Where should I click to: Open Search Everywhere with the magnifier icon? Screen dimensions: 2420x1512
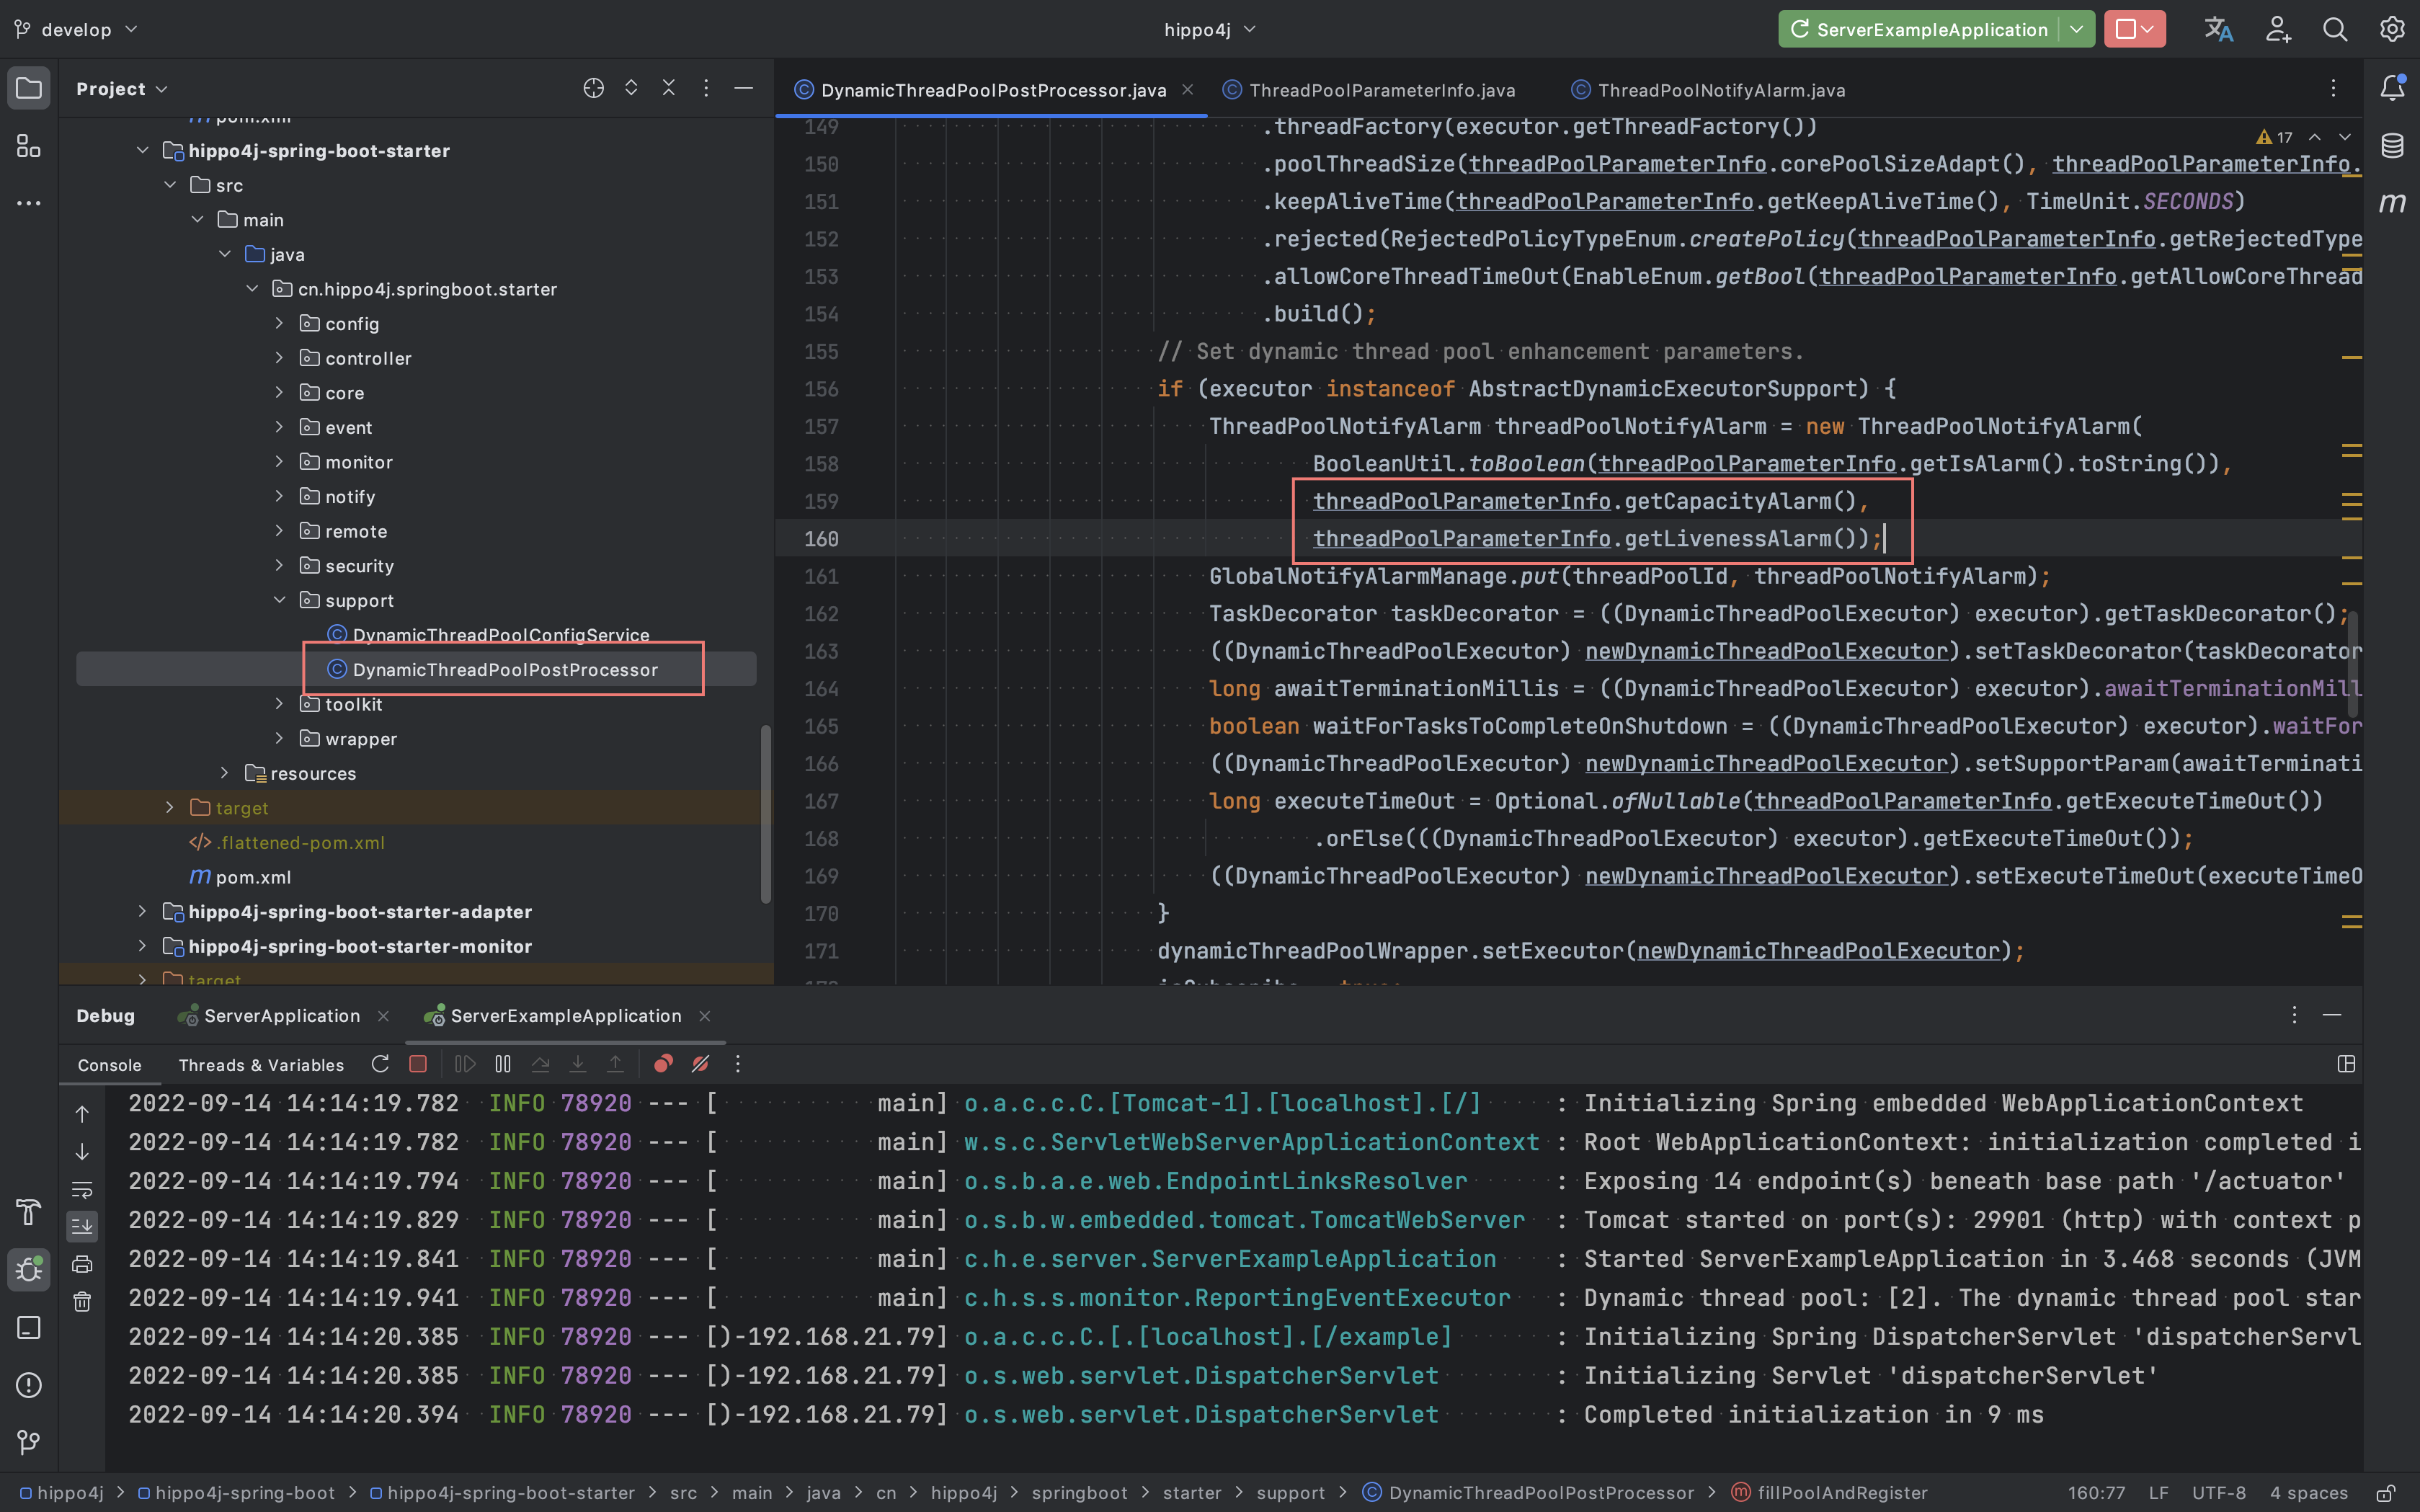2335,29
